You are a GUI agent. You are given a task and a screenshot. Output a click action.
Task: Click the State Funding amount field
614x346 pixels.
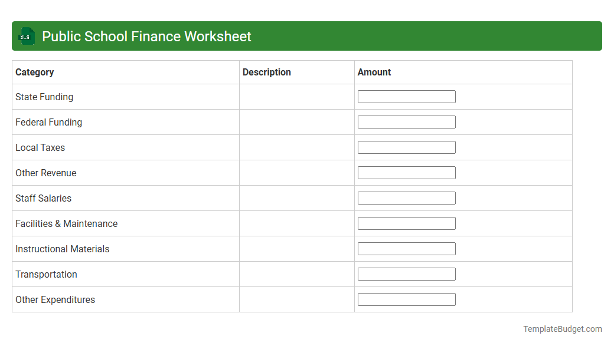click(x=406, y=96)
